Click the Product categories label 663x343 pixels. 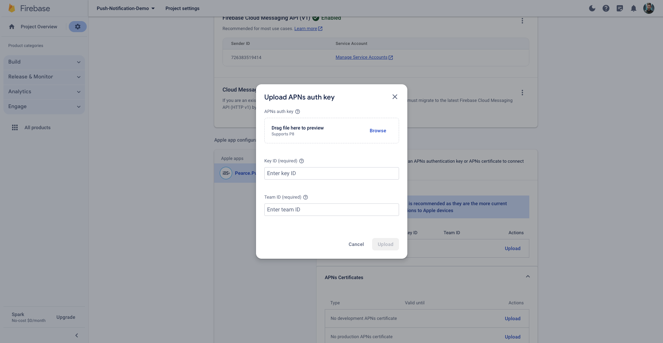click(x=26, y=46)
